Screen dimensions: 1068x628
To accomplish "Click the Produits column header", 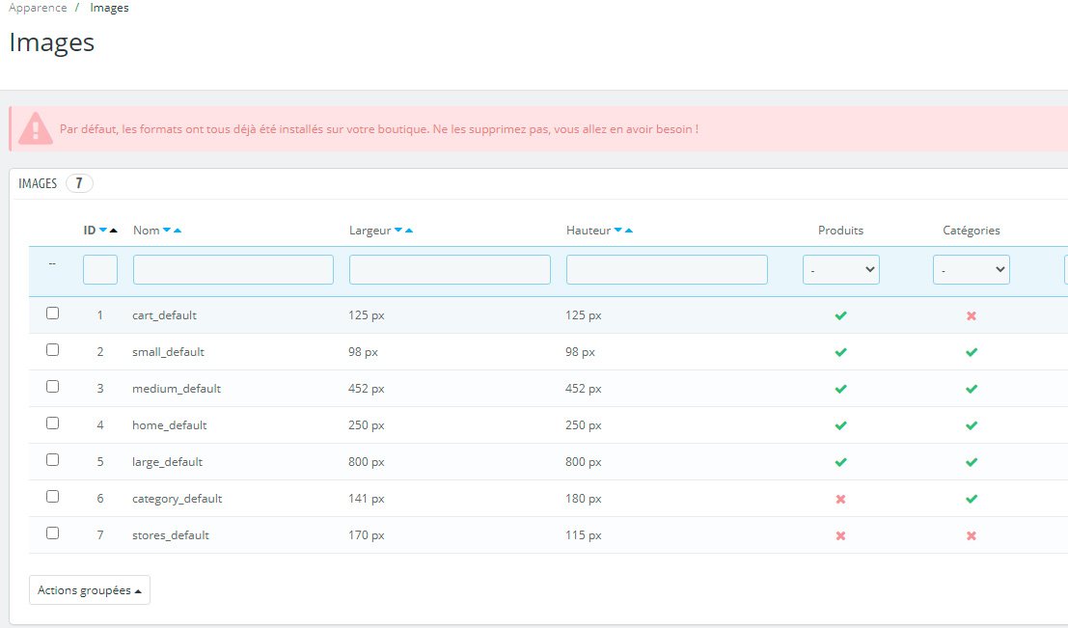I will 840,231.
